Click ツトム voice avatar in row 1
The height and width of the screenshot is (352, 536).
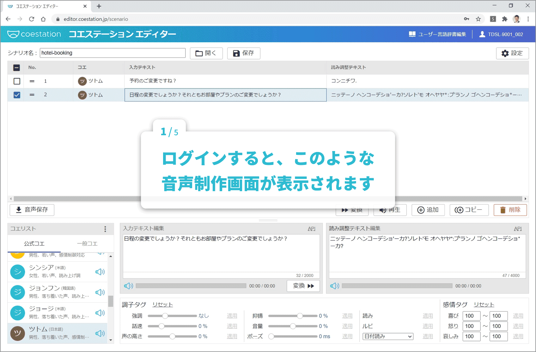tap(82, 81)
